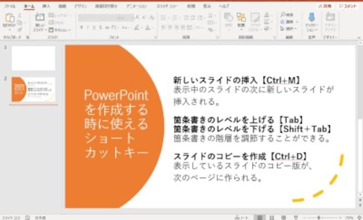Switch to the Insert (挿入) tab

(46, 6)
